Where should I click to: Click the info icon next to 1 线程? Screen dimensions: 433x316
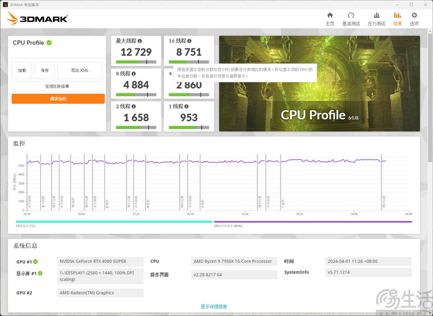coord(186,107)
